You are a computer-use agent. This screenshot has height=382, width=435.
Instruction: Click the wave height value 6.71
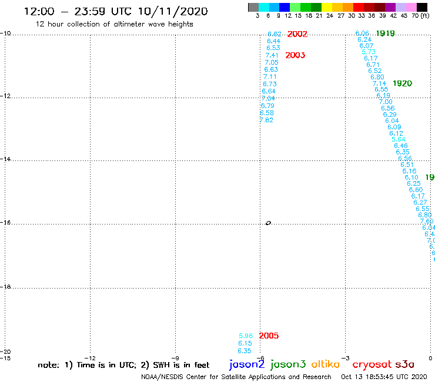tap(373, 65)
